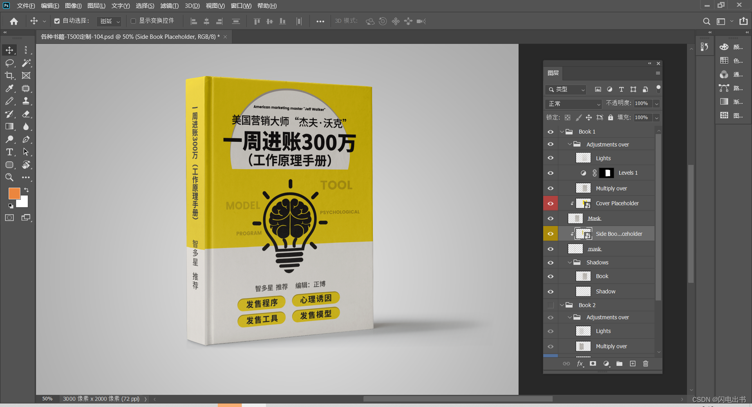This screenshot has width=752, height=407.
Task: Add a layer mask icon
Action: coord(593,364)
